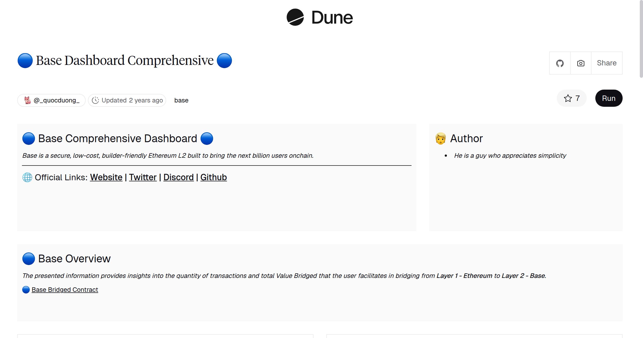Click the pig avatar in the author badge
Screen dimensions: 643x338
[27, 100]
